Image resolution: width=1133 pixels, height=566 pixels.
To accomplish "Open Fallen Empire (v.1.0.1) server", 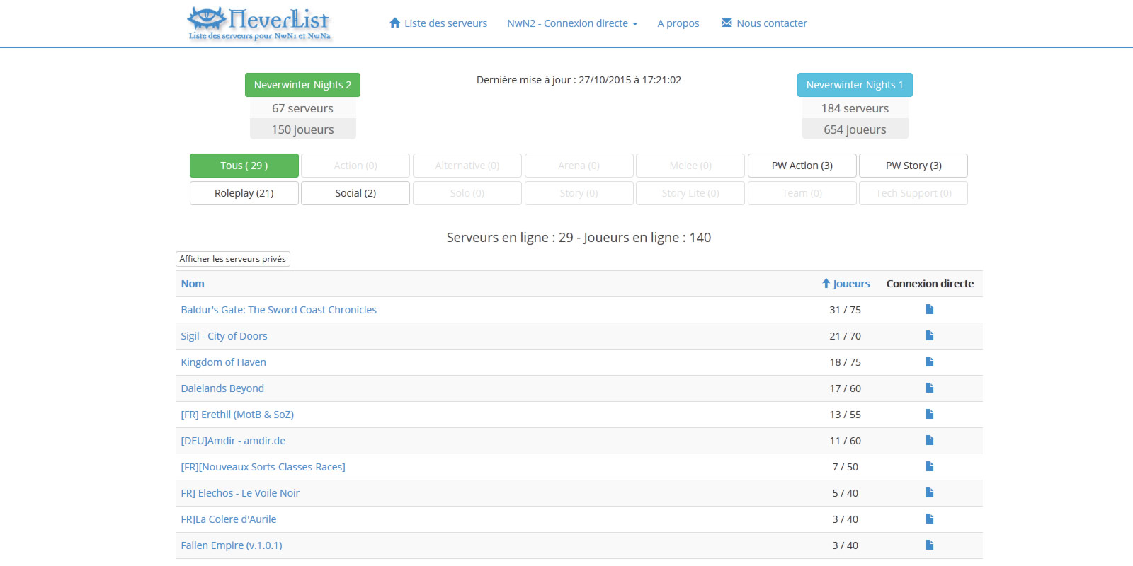I will tap(232, 545).
